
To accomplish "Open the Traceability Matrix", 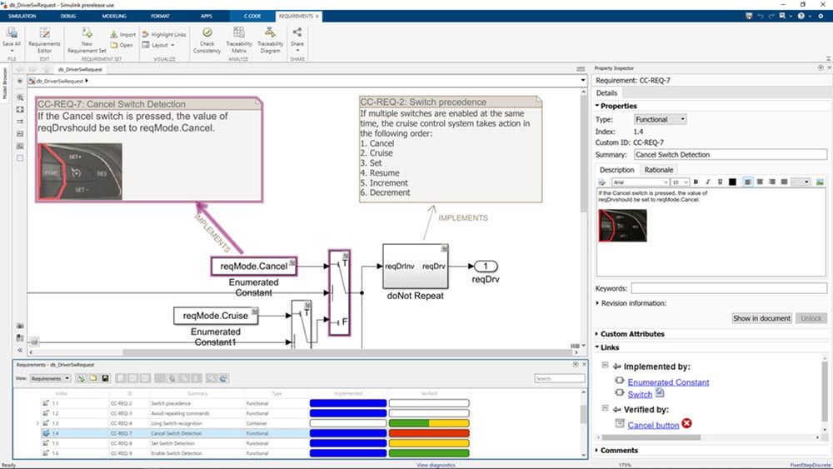I will pos(239,38).
